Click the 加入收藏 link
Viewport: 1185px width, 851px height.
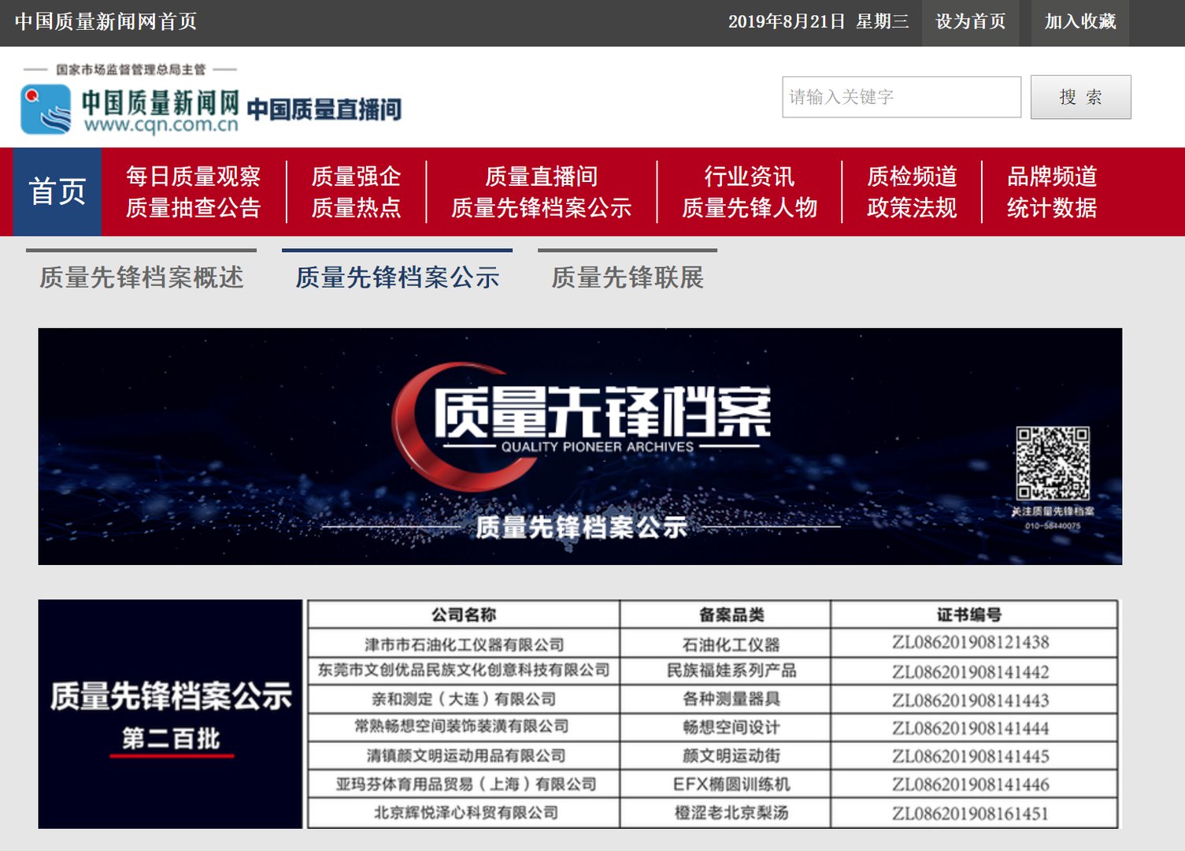coord(1079,22)
